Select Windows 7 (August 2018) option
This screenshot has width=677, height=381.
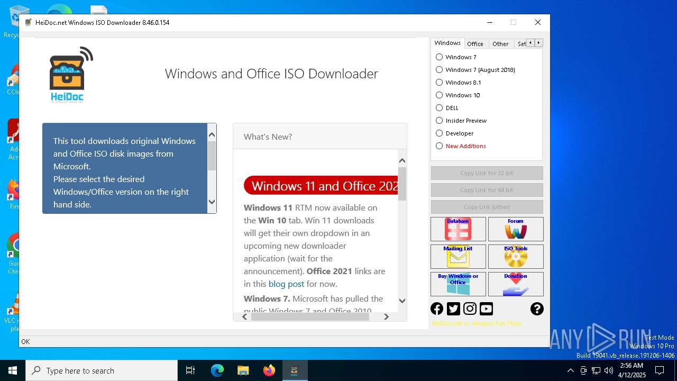click(x=475, y=70)
